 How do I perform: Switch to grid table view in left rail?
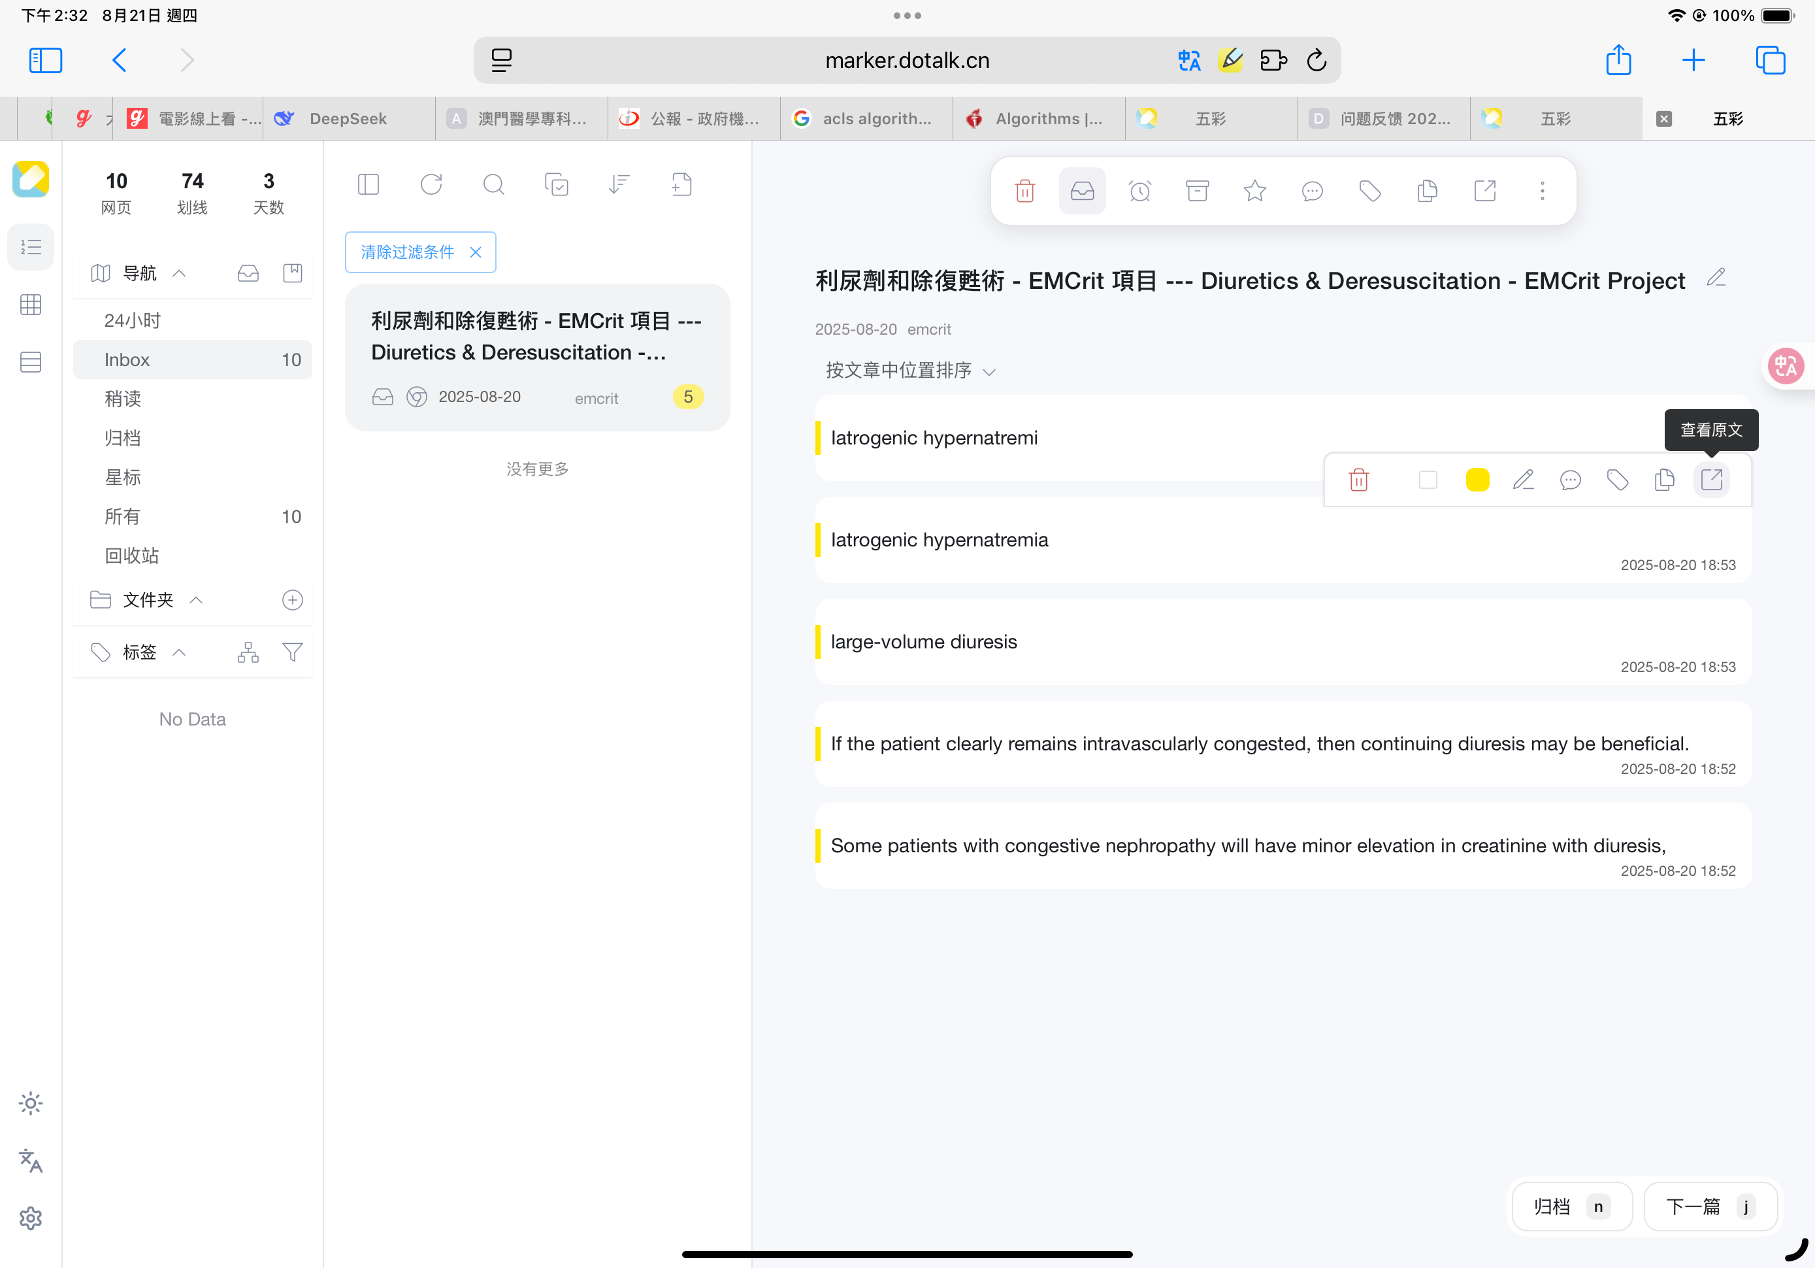31,305
